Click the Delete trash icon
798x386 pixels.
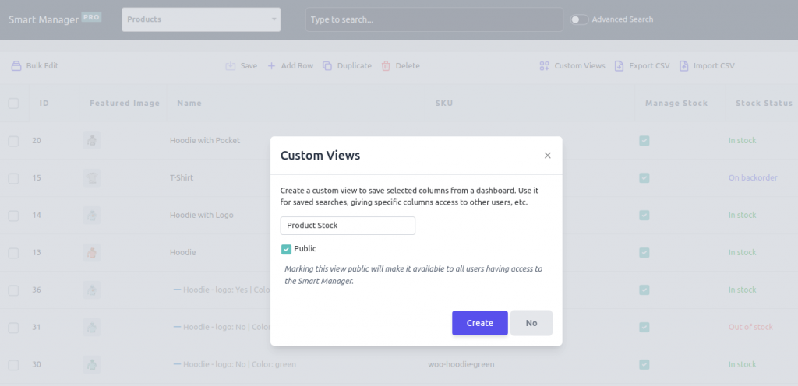click(x=386, y=66)
